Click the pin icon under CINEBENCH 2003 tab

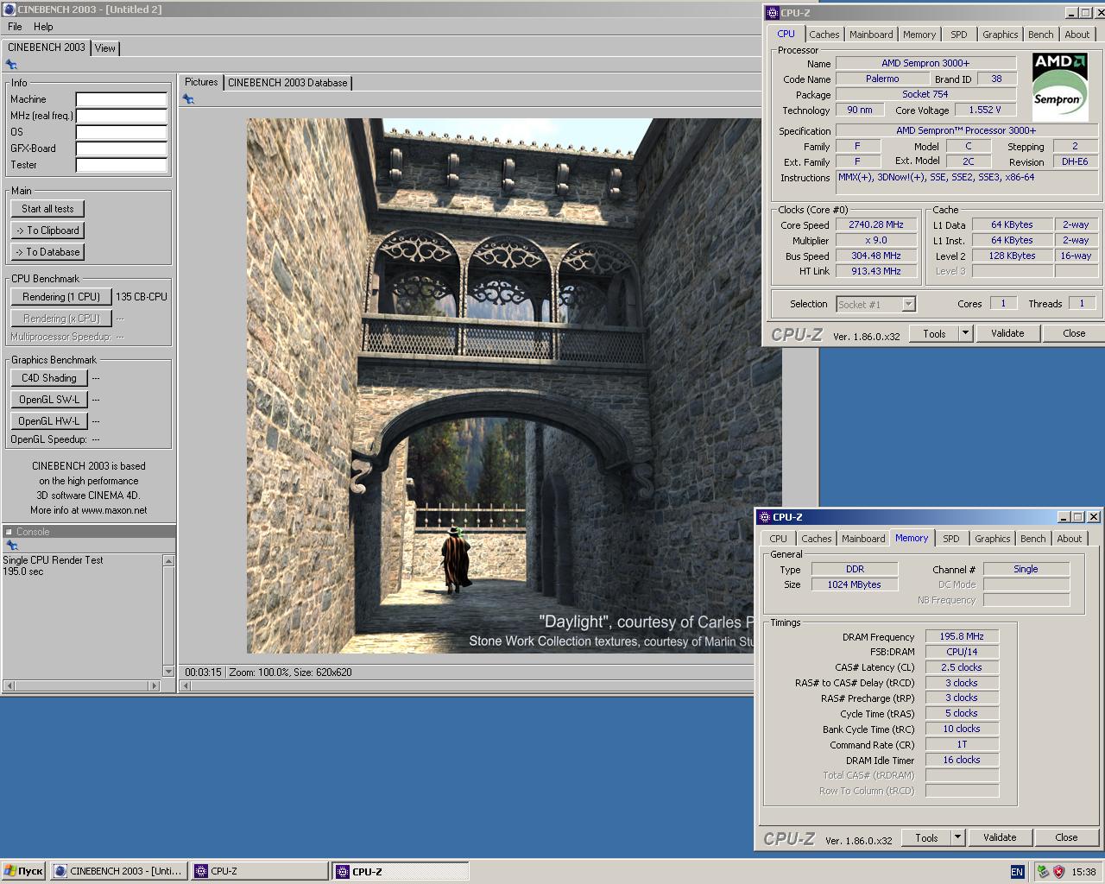pyautogui.click(x=11, y=64)
